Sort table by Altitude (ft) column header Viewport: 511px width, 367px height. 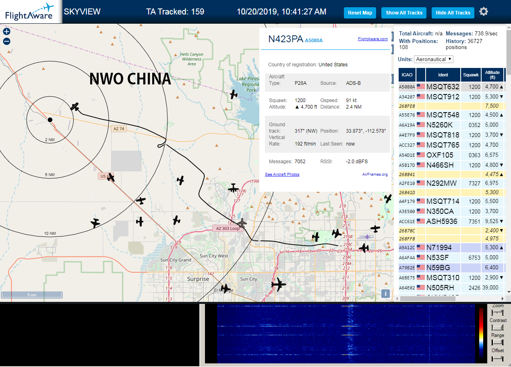pos(492,75)
